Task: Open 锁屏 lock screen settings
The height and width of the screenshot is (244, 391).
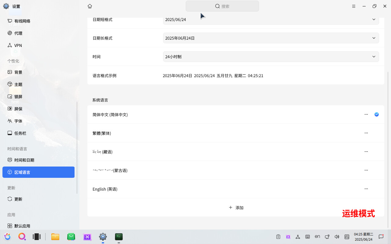Action: coord(38,97)
